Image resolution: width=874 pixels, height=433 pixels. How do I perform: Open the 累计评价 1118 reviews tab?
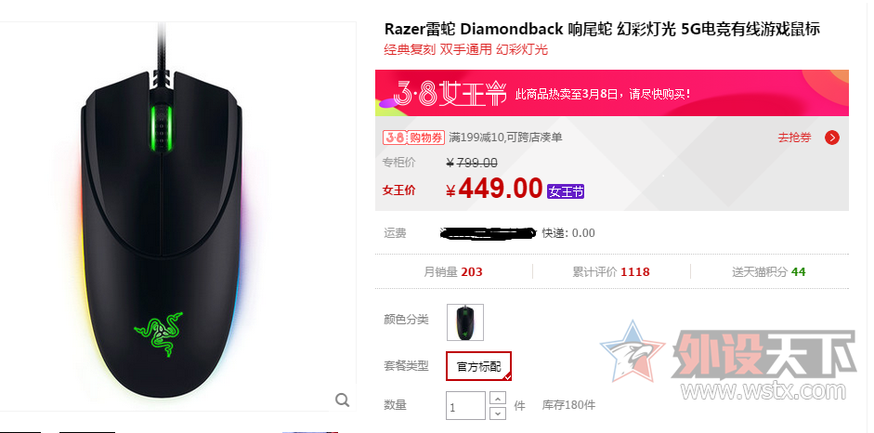click(x=611, y=272)
